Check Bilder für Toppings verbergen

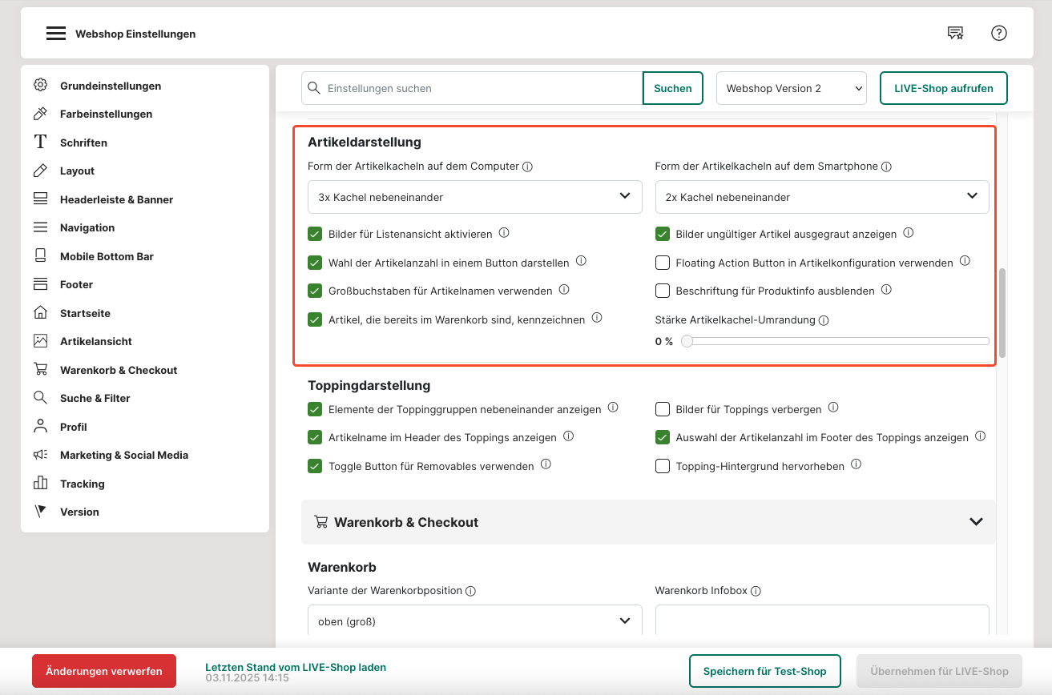663,409
